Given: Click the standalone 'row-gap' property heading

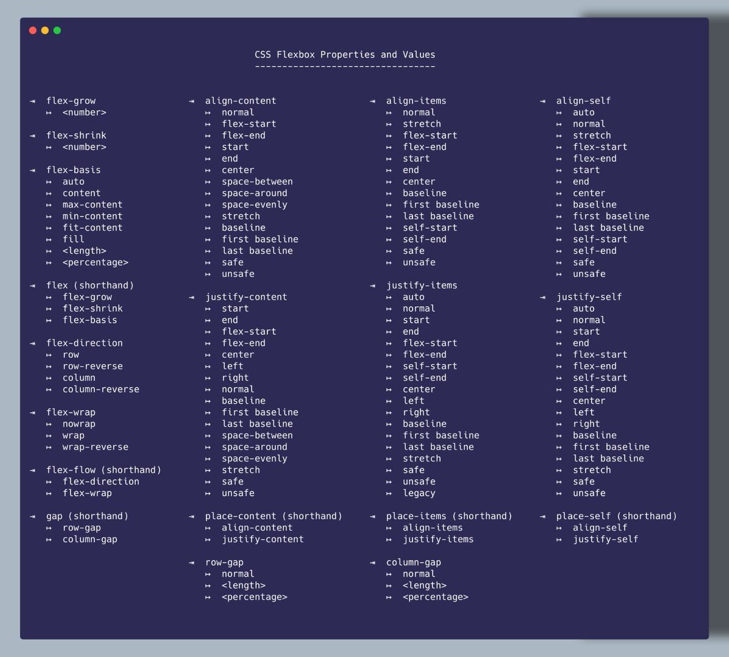Looking at the screenshot, I should 224,562.
